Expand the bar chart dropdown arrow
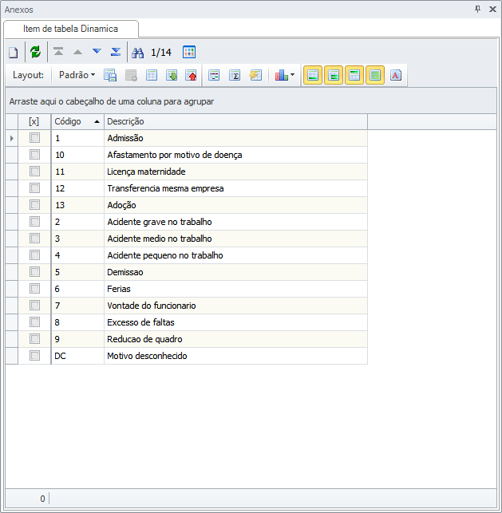502x513 pixels. 293,75
